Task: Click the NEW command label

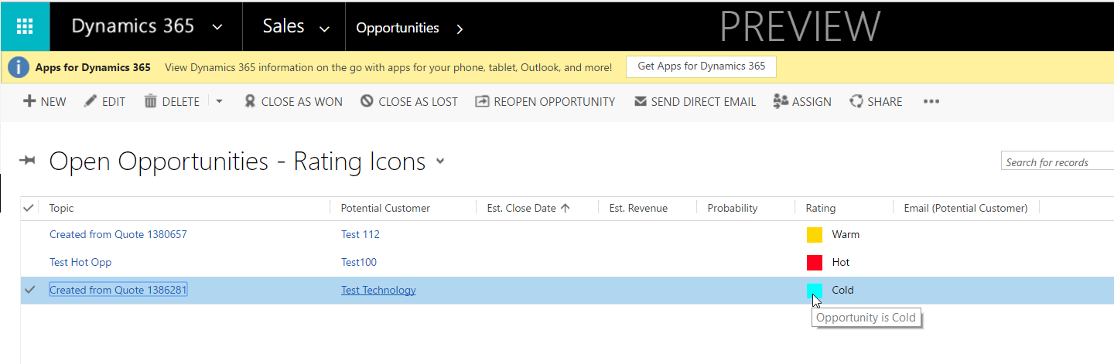Action: tap(53, 101)
